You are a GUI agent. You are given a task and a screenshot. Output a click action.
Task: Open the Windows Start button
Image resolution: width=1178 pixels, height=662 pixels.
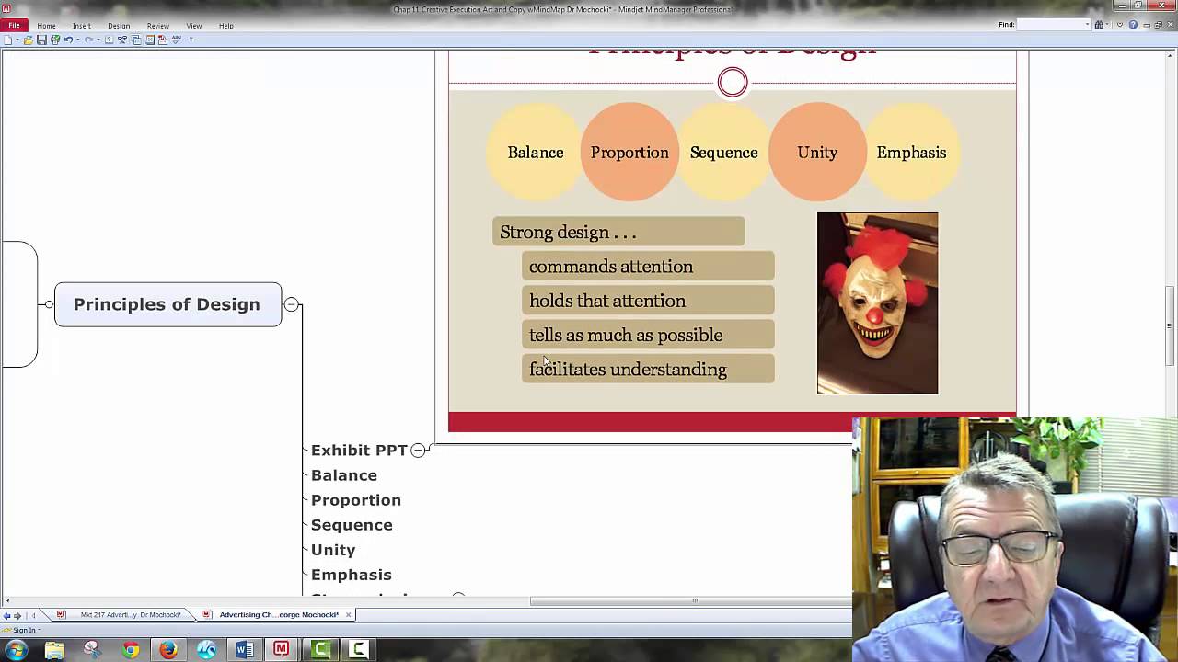(x=16, y=650)
